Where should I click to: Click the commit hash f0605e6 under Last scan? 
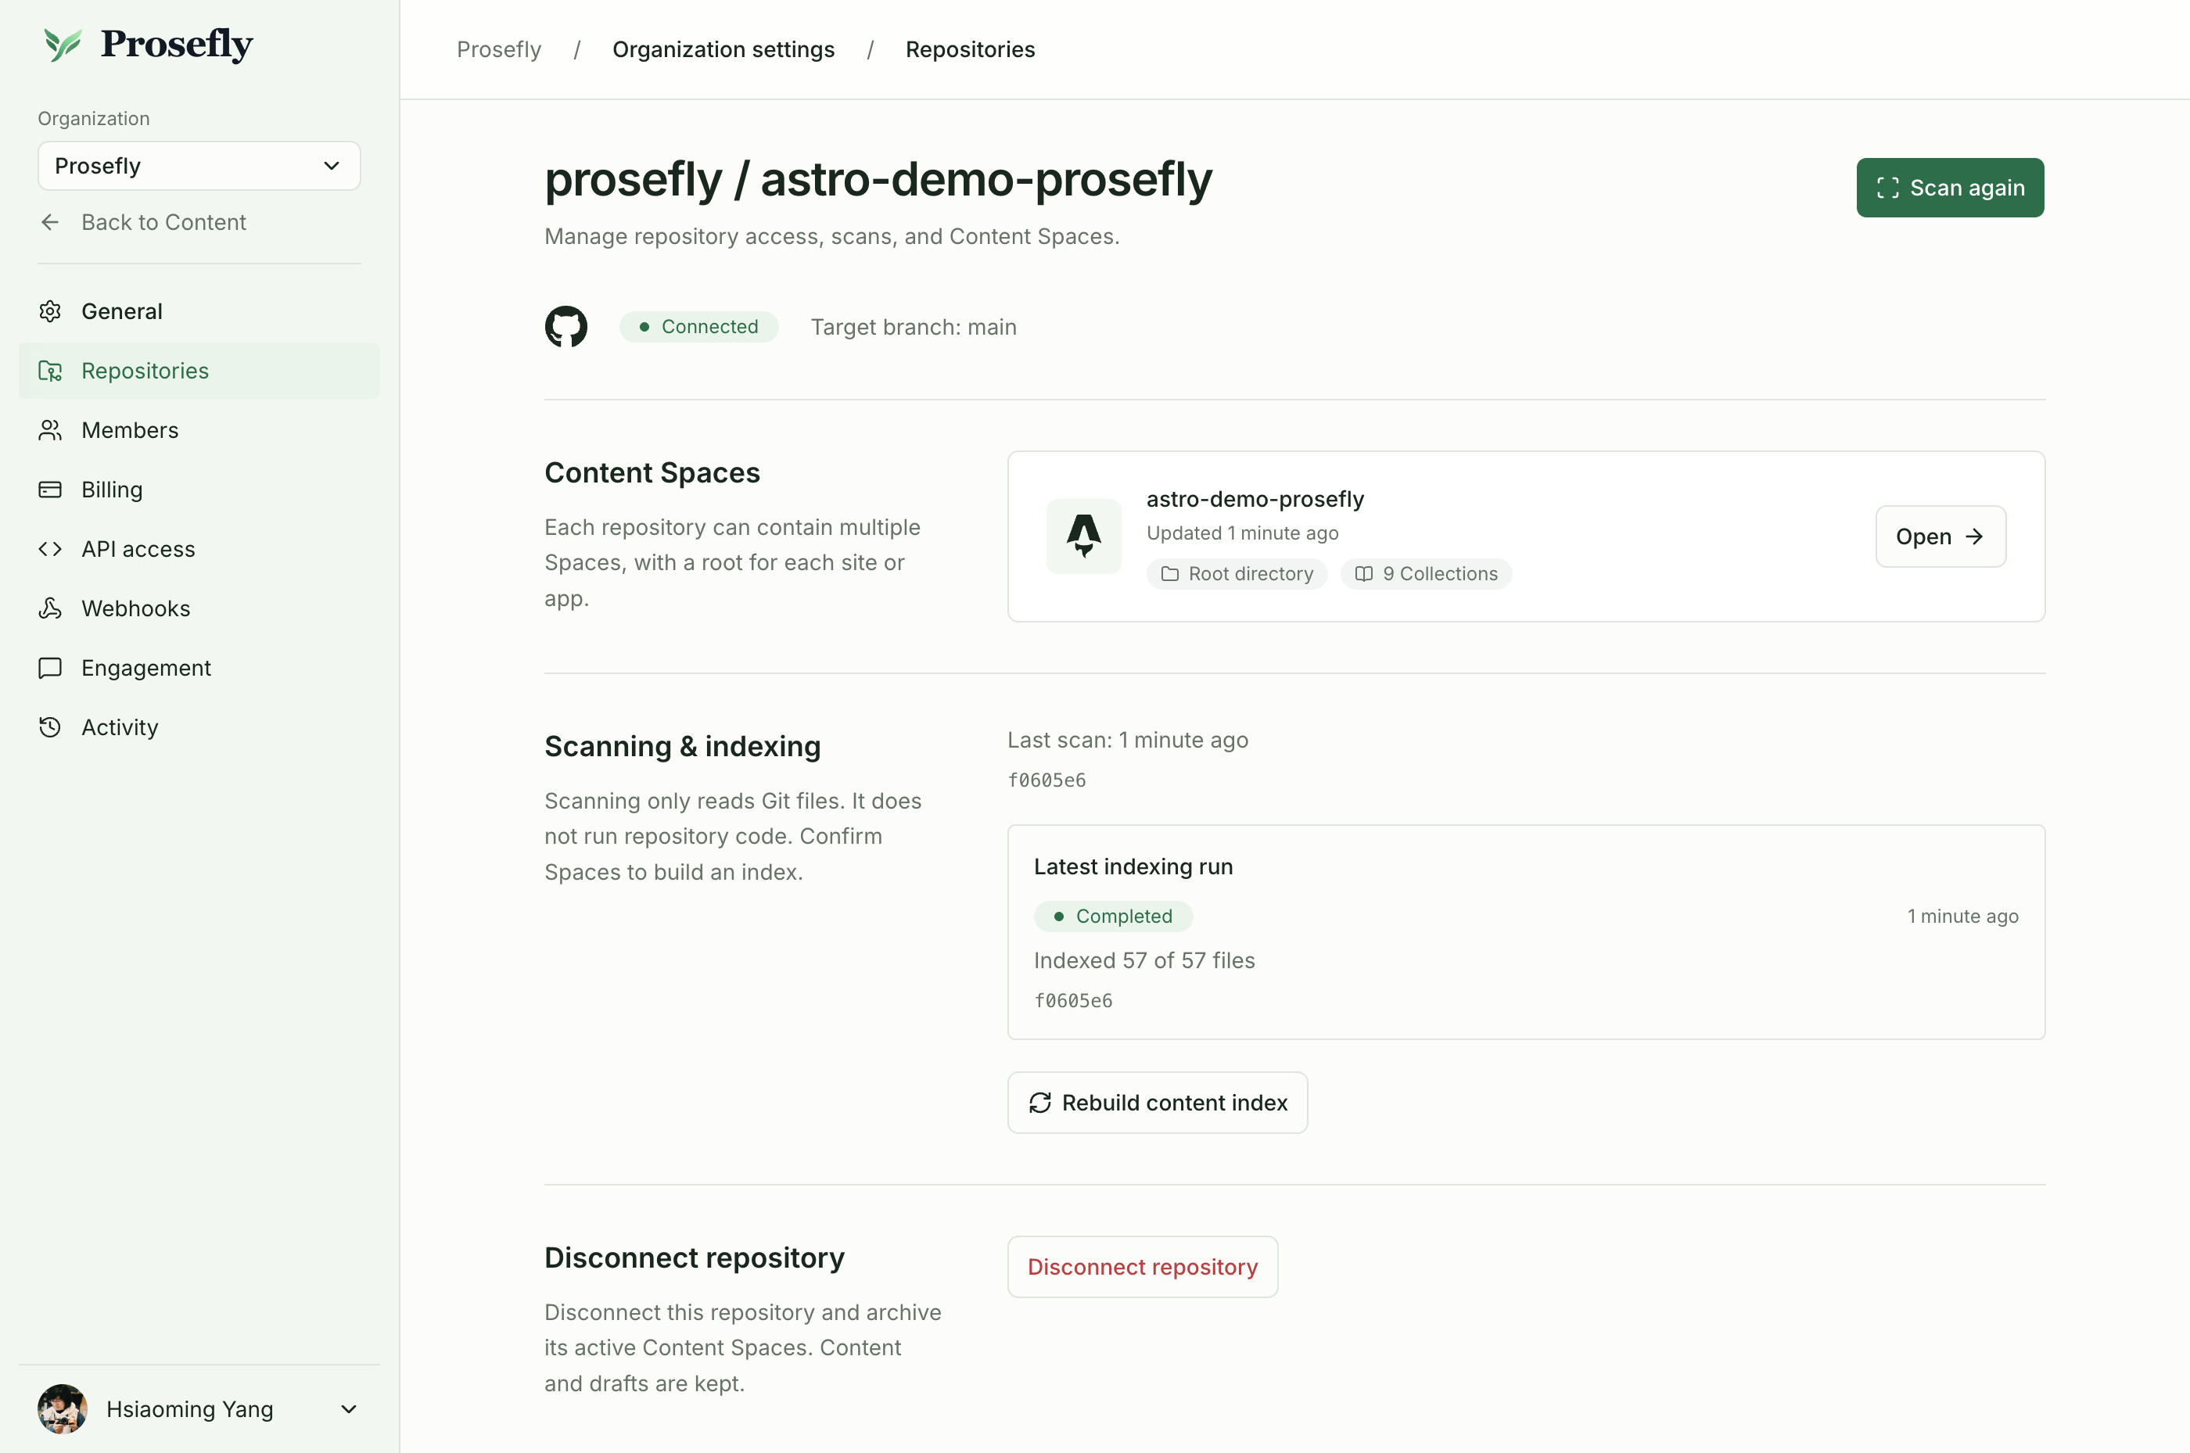pyautogui.click(x=1047, y=780)
